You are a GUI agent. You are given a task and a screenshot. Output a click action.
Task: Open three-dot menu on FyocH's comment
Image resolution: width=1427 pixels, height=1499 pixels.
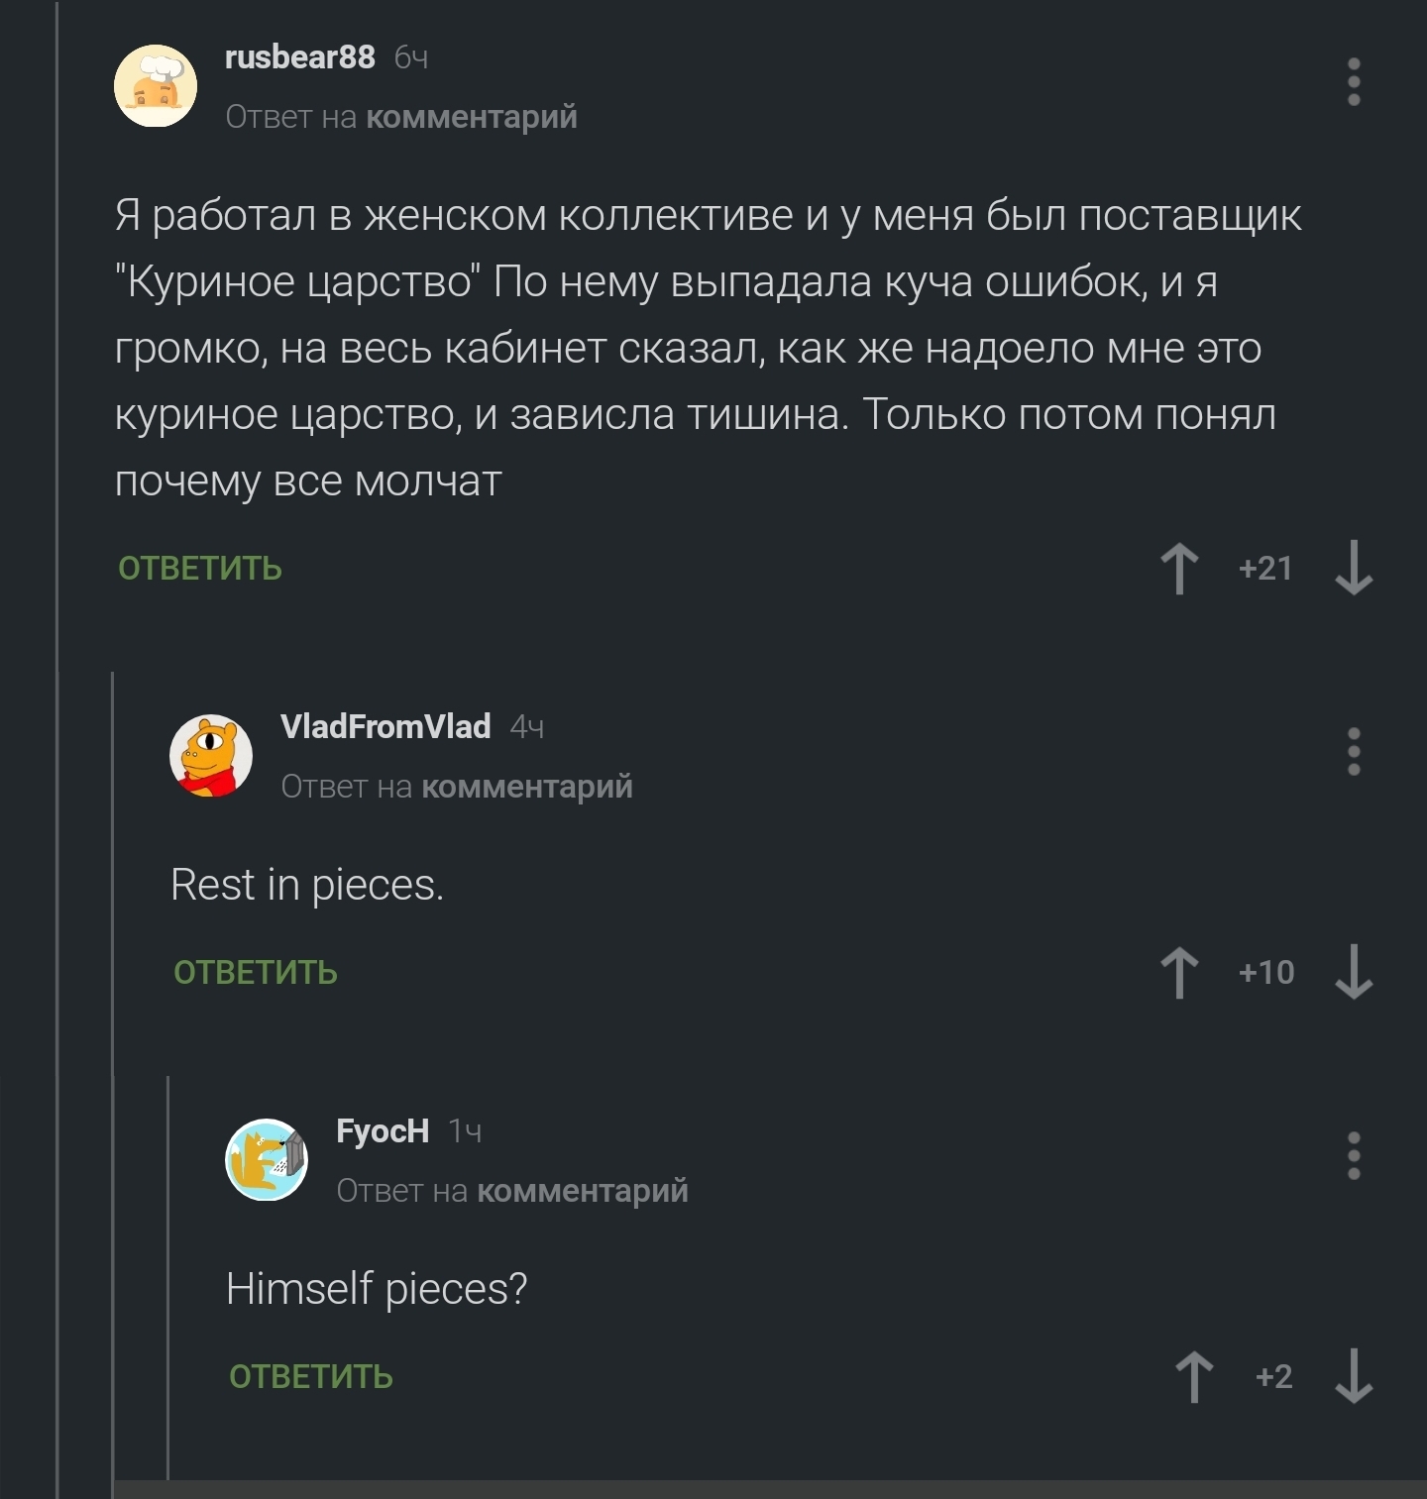coord(1354,1156)
